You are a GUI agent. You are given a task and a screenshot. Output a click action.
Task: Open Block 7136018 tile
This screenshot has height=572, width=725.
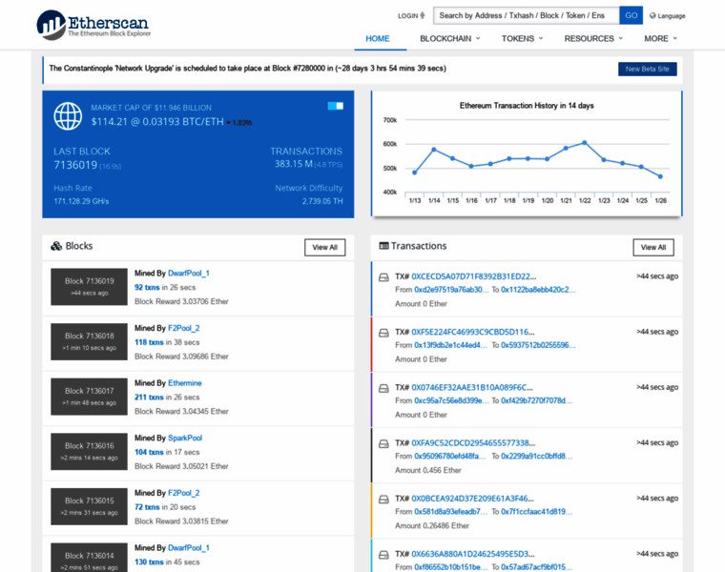[90, 341]
